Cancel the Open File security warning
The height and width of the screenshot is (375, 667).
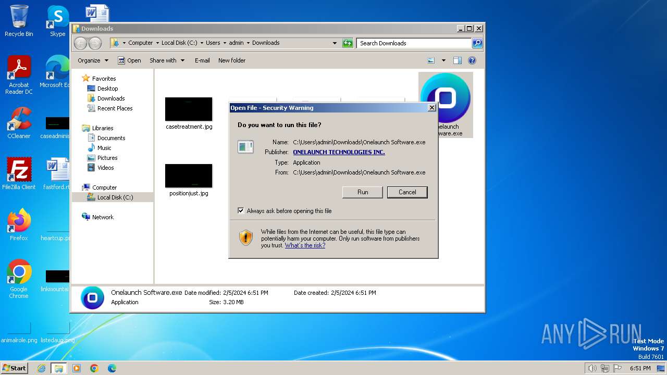(x=407, y=192)
